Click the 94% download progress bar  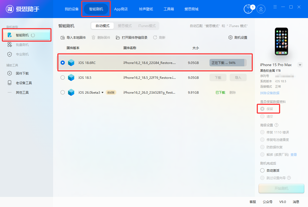pos(227,62)
